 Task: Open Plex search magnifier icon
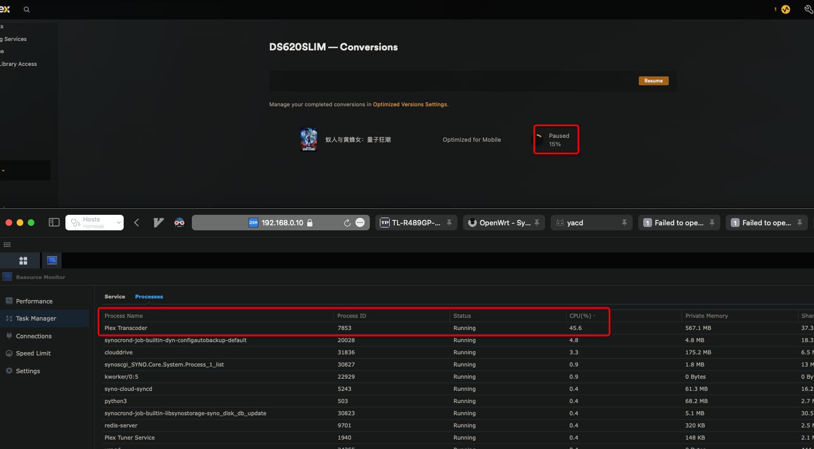[27, 9]
